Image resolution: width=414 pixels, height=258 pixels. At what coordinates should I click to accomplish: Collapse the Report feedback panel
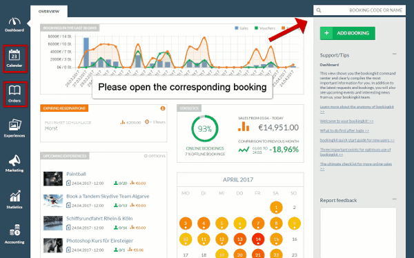395,199
